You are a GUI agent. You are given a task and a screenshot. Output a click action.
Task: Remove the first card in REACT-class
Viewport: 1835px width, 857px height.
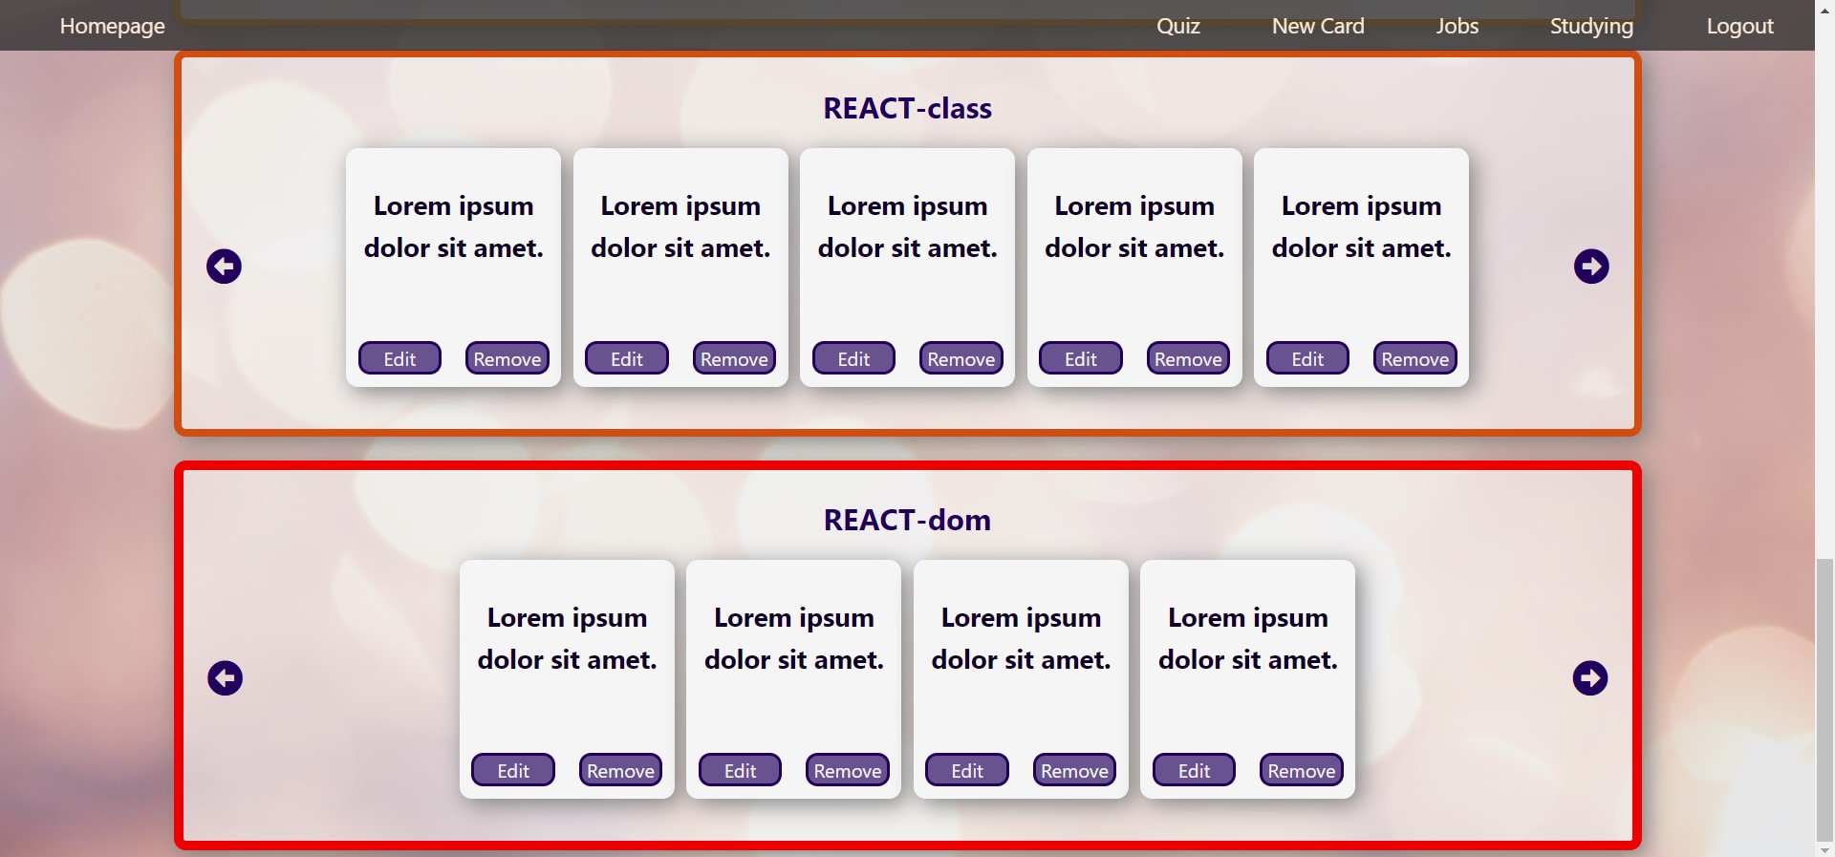[x=507, y=358]
